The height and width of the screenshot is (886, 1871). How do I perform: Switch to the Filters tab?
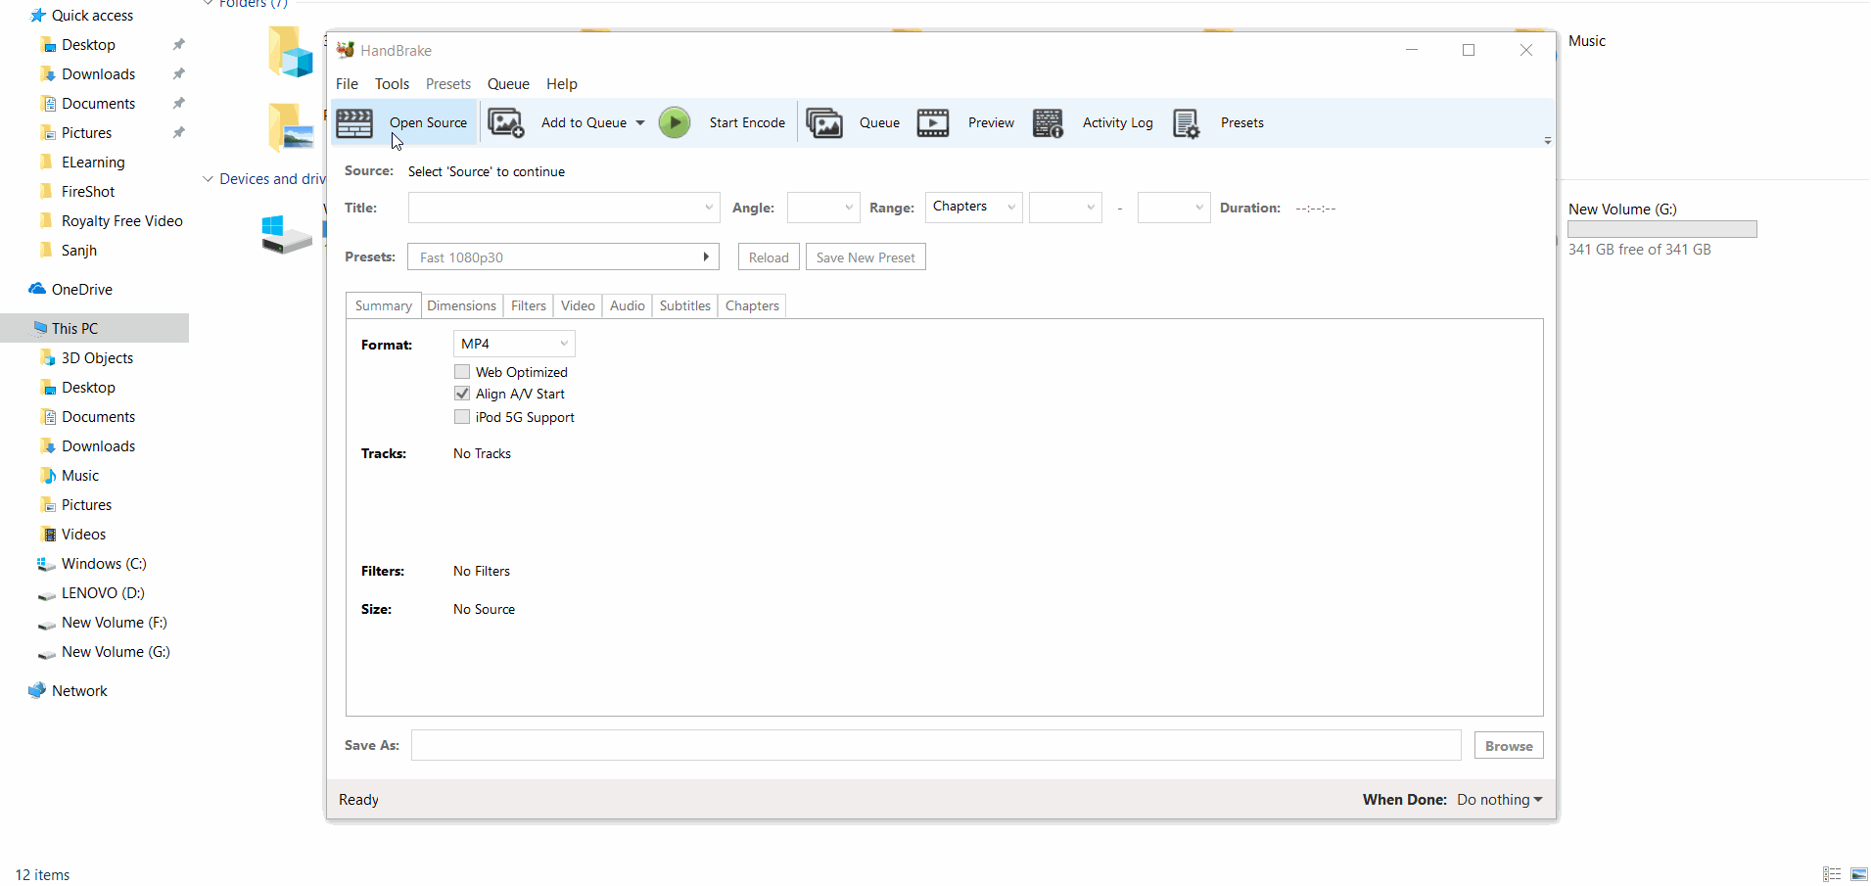pos(529,305)
